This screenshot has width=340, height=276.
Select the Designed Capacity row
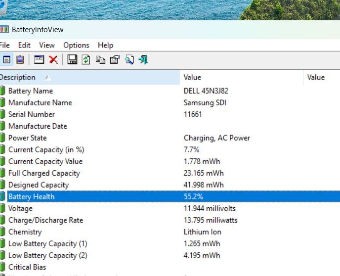[39, 185]
